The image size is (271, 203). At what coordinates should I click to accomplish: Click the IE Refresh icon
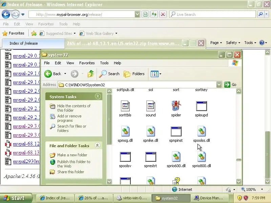154,14
